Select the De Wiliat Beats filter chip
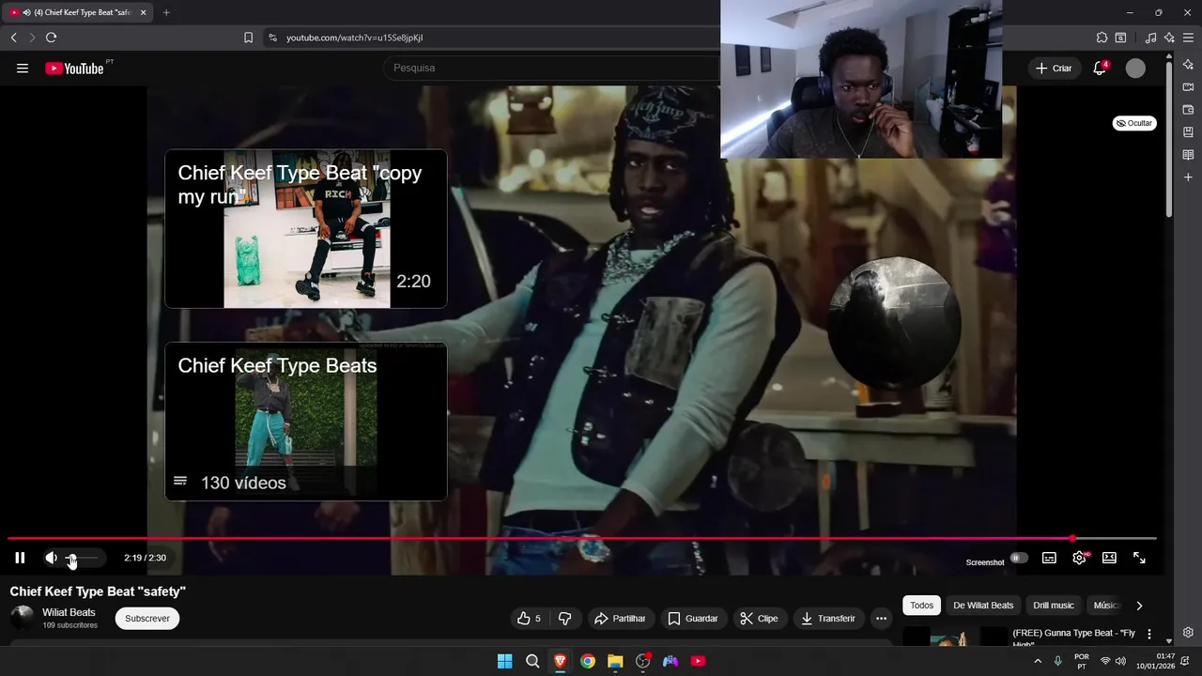 [983, 606]
